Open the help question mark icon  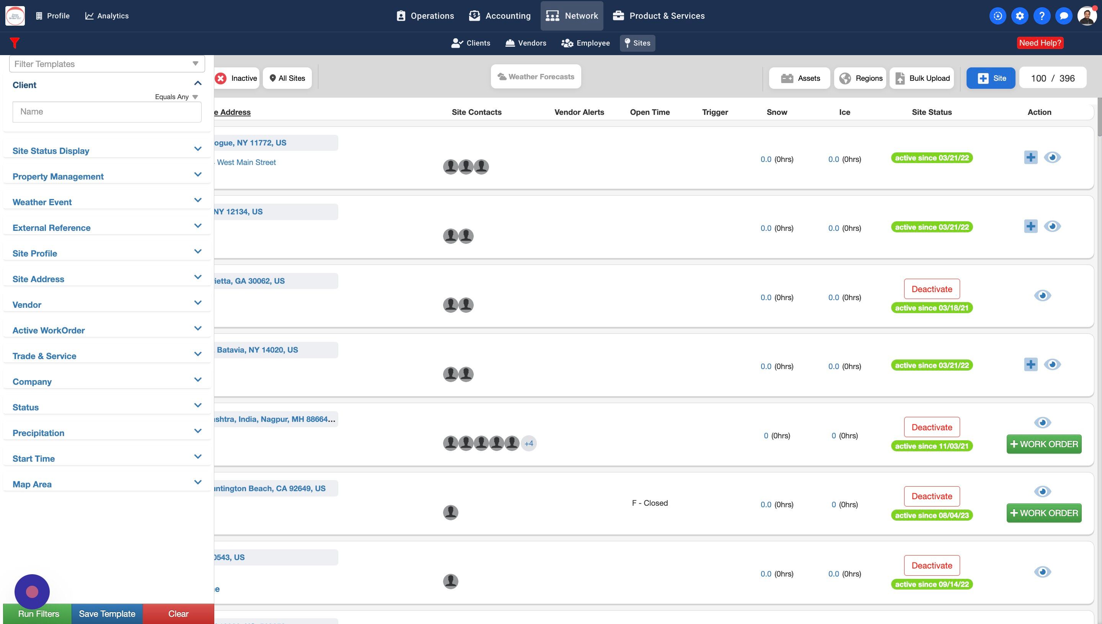click(1042, 16)
